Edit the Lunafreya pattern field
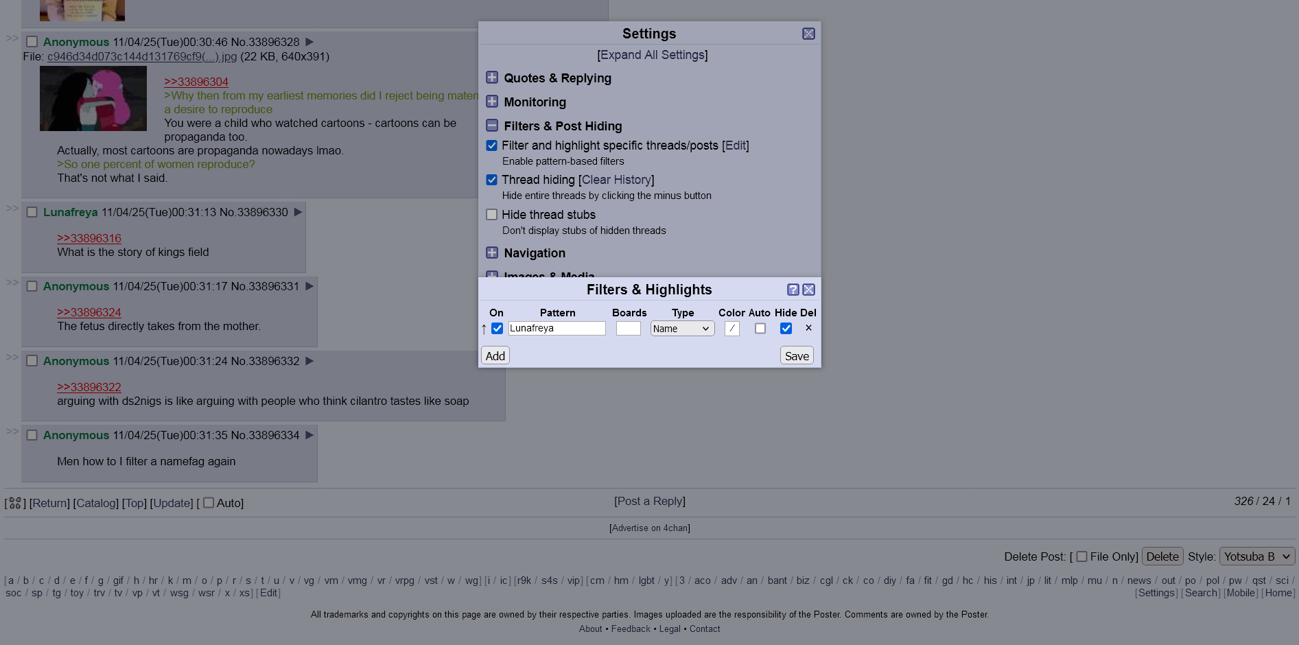This screenshot has width=1299, height=645. point(557,329)
